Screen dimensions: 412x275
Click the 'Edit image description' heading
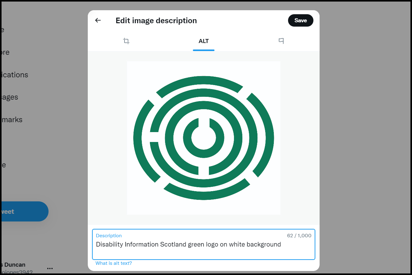[156, 20]
